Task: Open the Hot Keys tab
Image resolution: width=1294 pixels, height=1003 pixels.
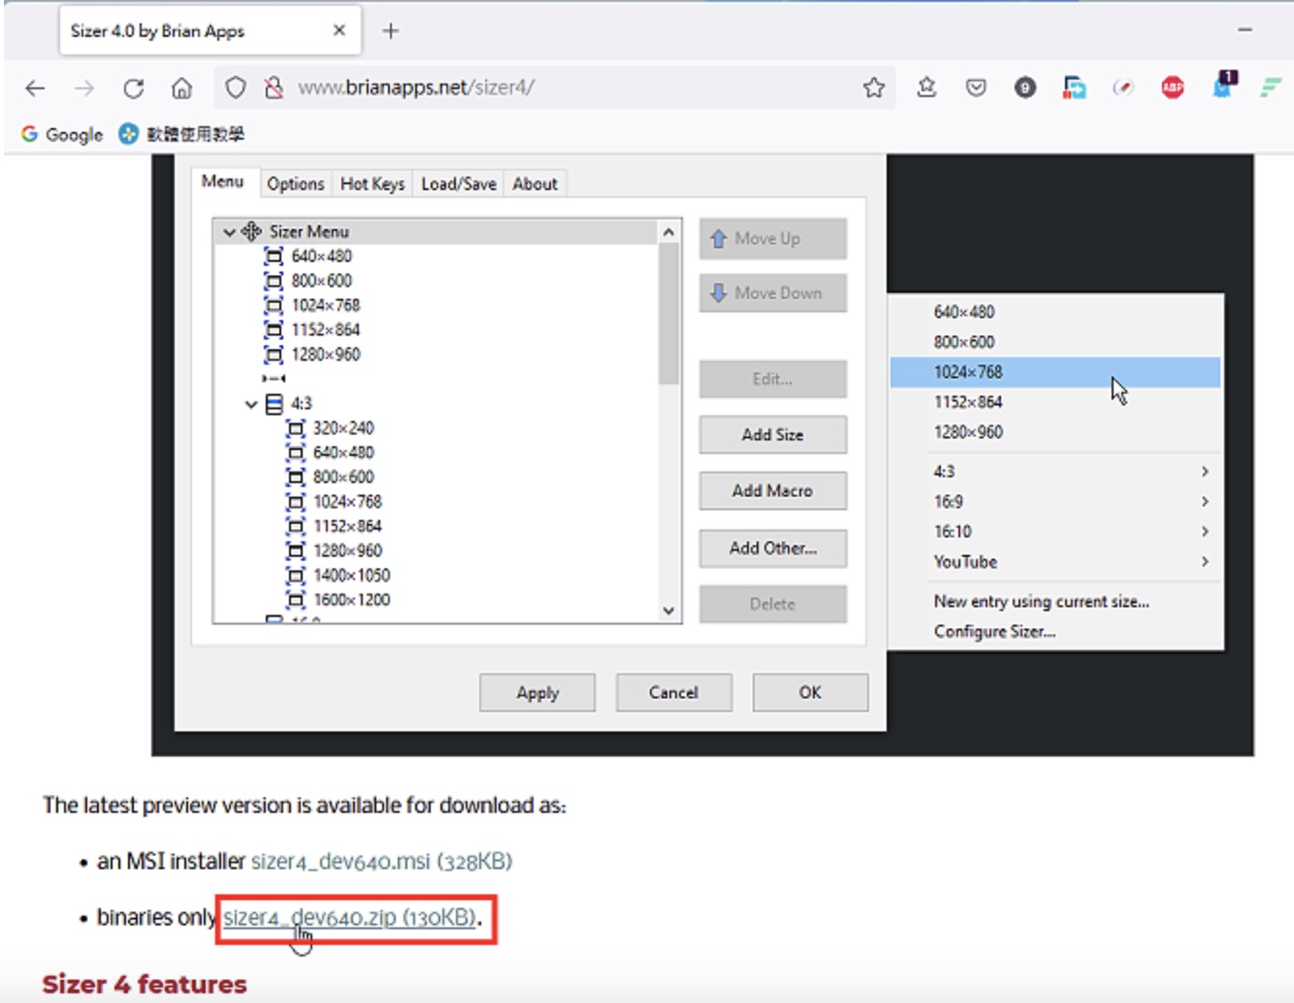Action: pos(372,183)
